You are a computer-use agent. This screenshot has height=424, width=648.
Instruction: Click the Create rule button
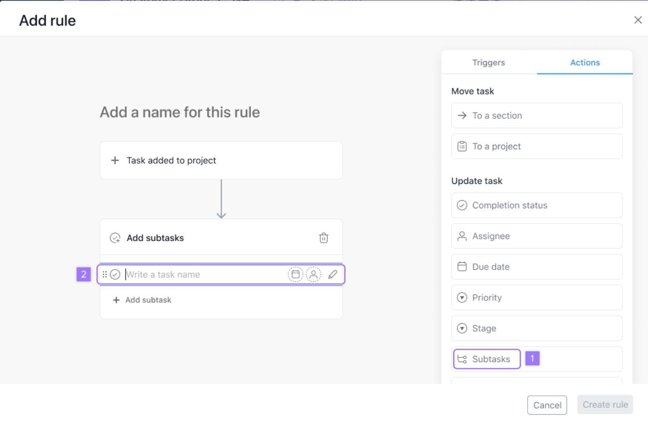pos(605,405)
